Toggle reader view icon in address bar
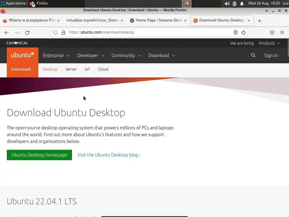Screen dimensions: 289x217 236,32
